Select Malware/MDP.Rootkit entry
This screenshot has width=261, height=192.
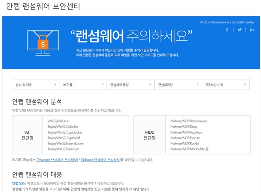(185, 143)
